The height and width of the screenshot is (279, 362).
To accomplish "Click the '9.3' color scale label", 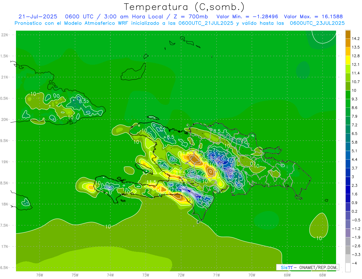I will click(x=355, y=99).
